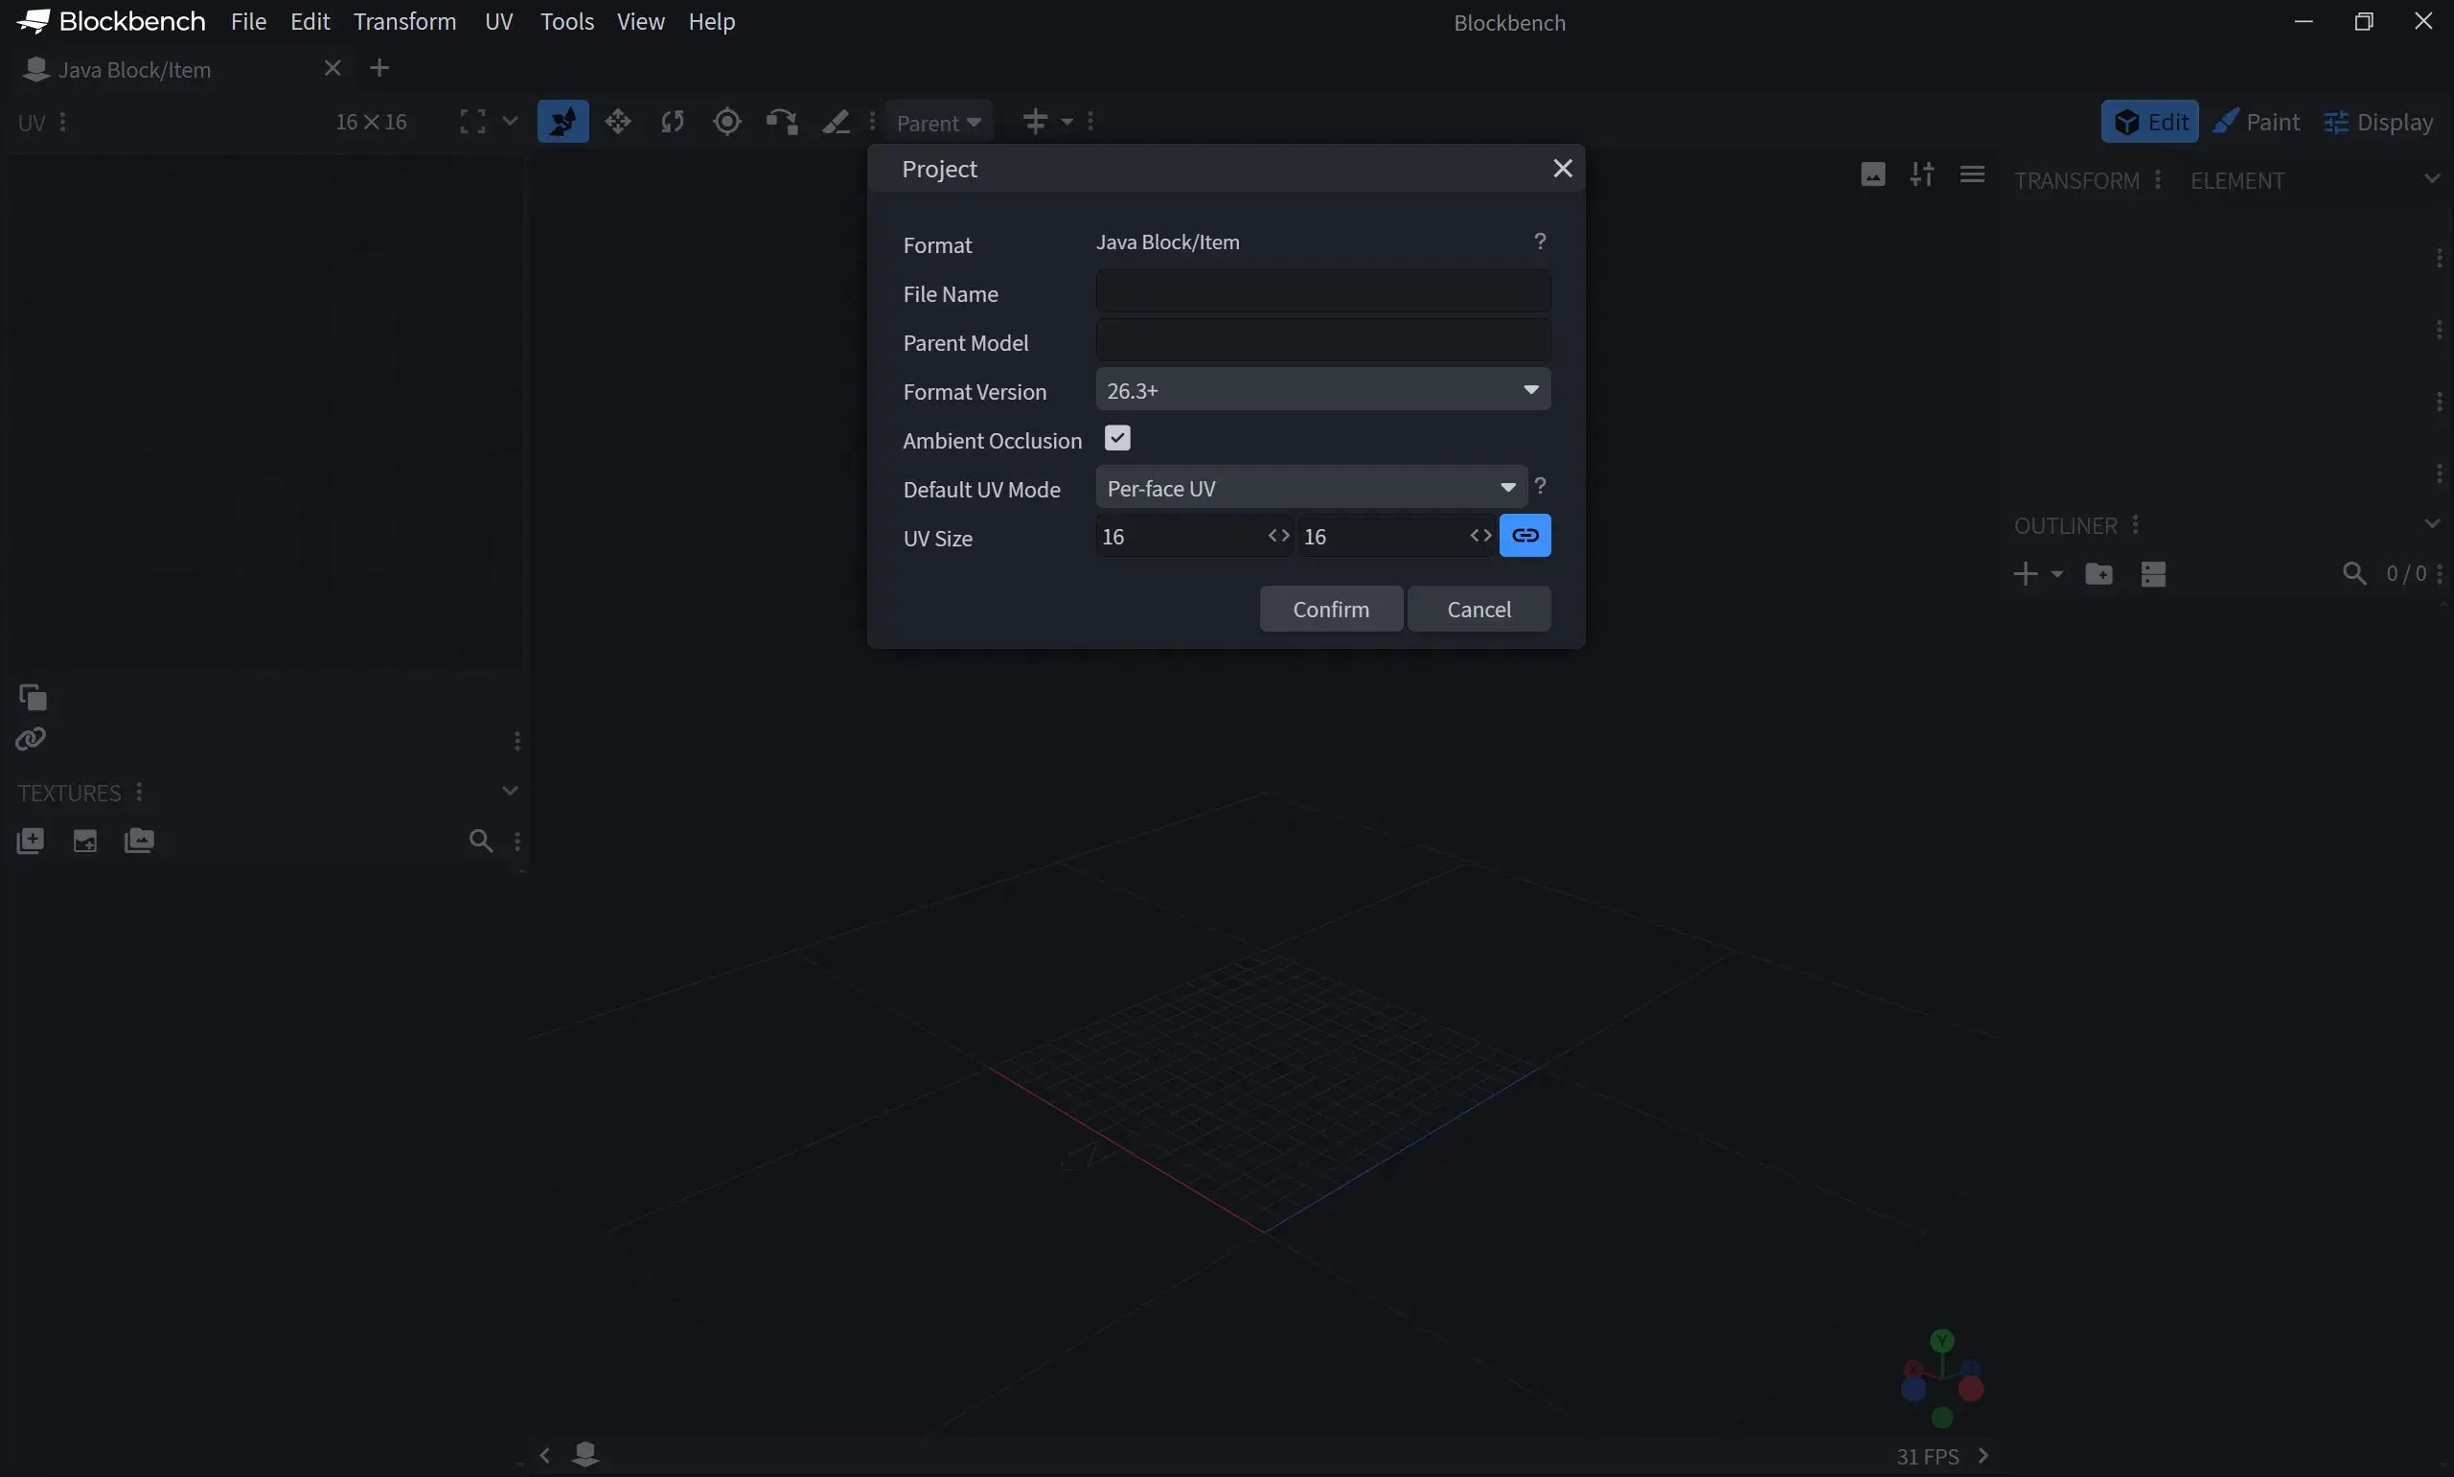Click the Vertex Snap tool icon
Image resolution: width=2454 pixels, height=1477 pixels.
tap(782, 122)
